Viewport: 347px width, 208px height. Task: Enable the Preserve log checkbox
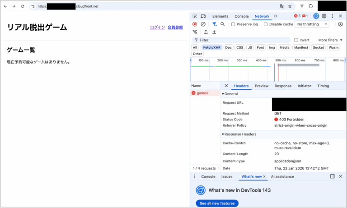click(233, 24)
